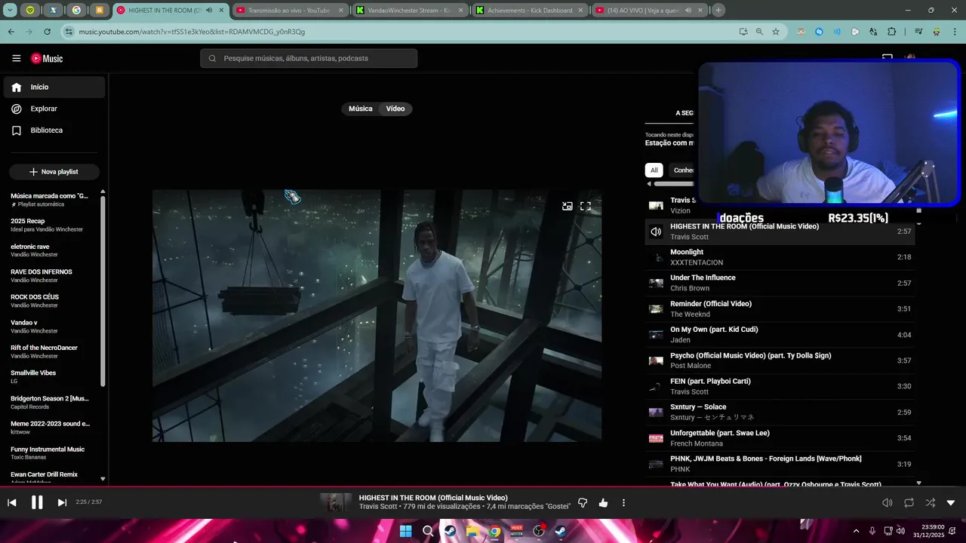This screenshot has width=966, height=543.
Task: Open a new browser tab
Action: point(718,11)
